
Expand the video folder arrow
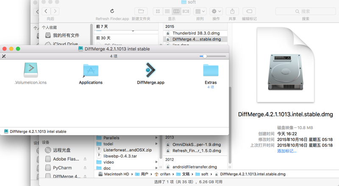click(x=156, y=162)
